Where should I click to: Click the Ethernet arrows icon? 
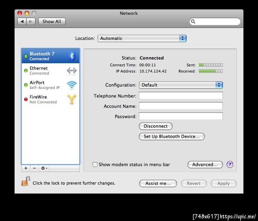pyautogui.click(x=72, y=71)
